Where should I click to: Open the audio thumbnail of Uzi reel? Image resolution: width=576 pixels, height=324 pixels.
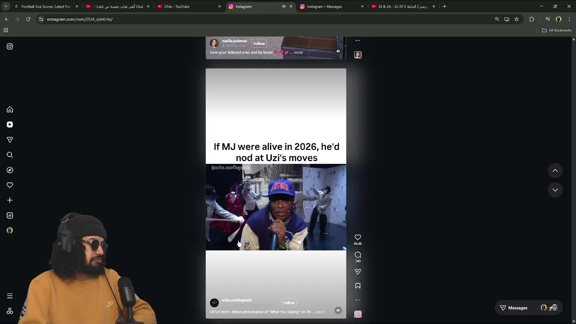pos(358,314)
